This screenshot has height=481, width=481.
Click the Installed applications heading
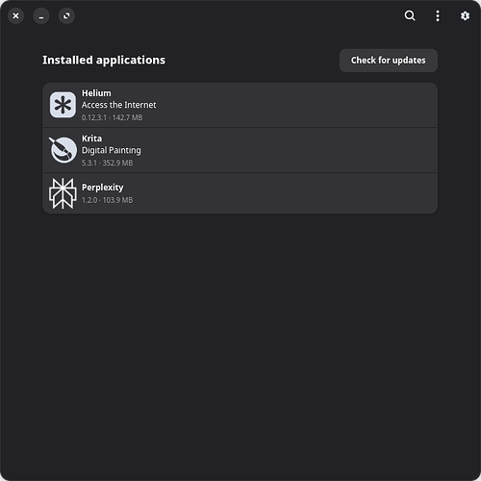104,60
